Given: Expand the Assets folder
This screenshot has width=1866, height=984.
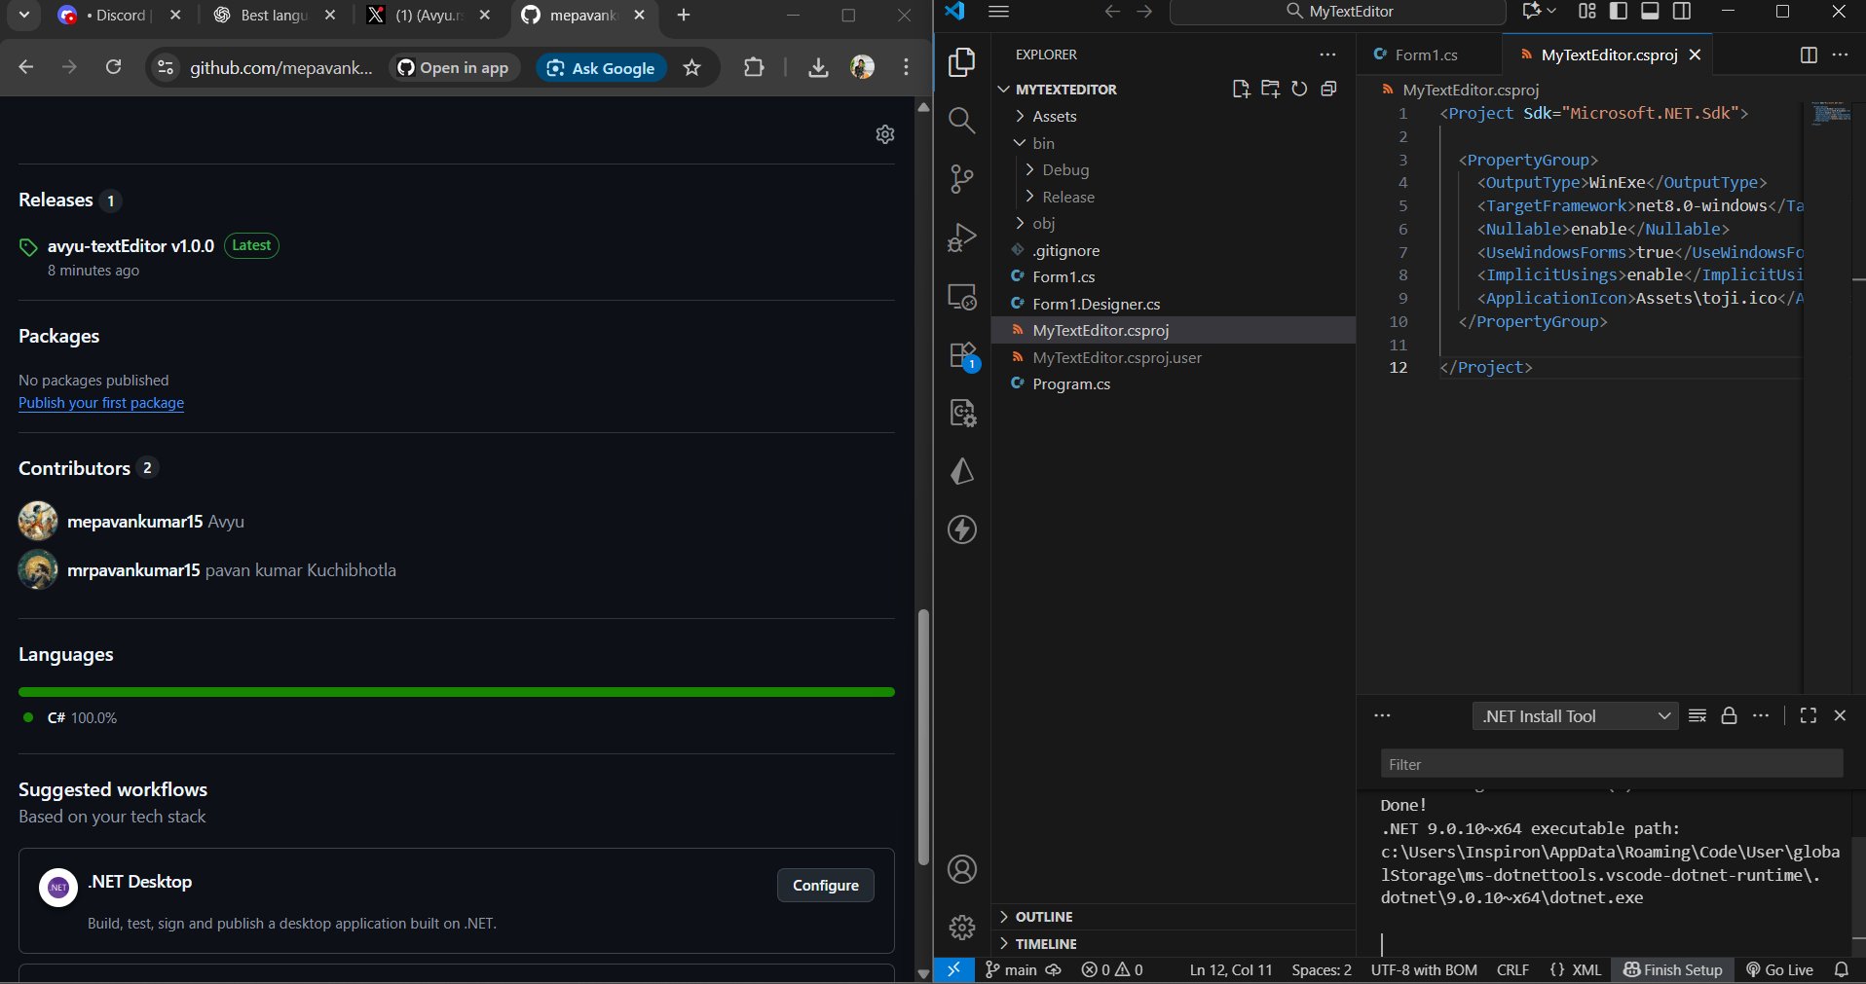Looking at the screenshot, I should [x=1054, y=117].
